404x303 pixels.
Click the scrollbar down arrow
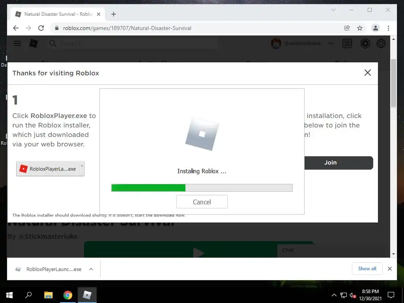[393, 254]
